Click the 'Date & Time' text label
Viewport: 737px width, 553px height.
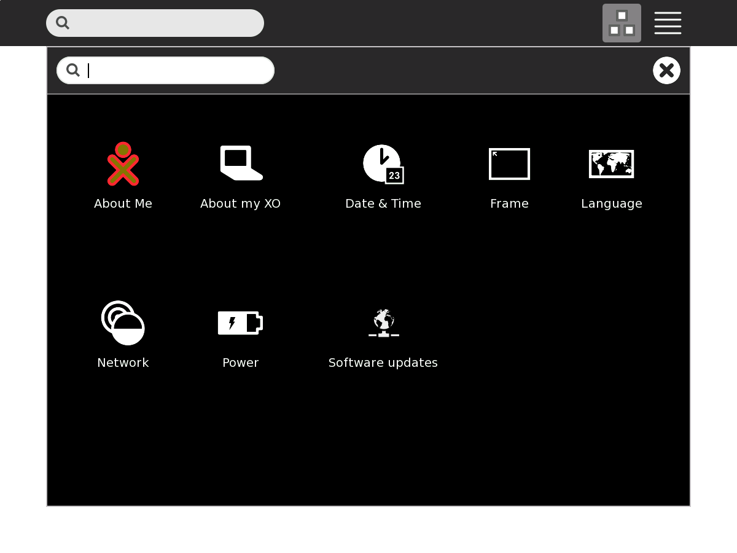pyautogui.click(x=383, y=203)
